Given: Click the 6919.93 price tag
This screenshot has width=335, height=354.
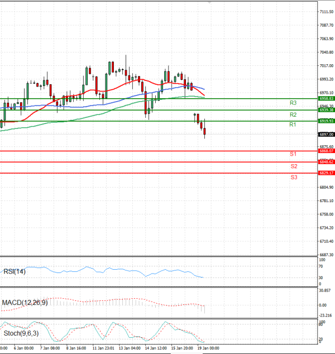Looking at the screenshot, I should 326,121.
